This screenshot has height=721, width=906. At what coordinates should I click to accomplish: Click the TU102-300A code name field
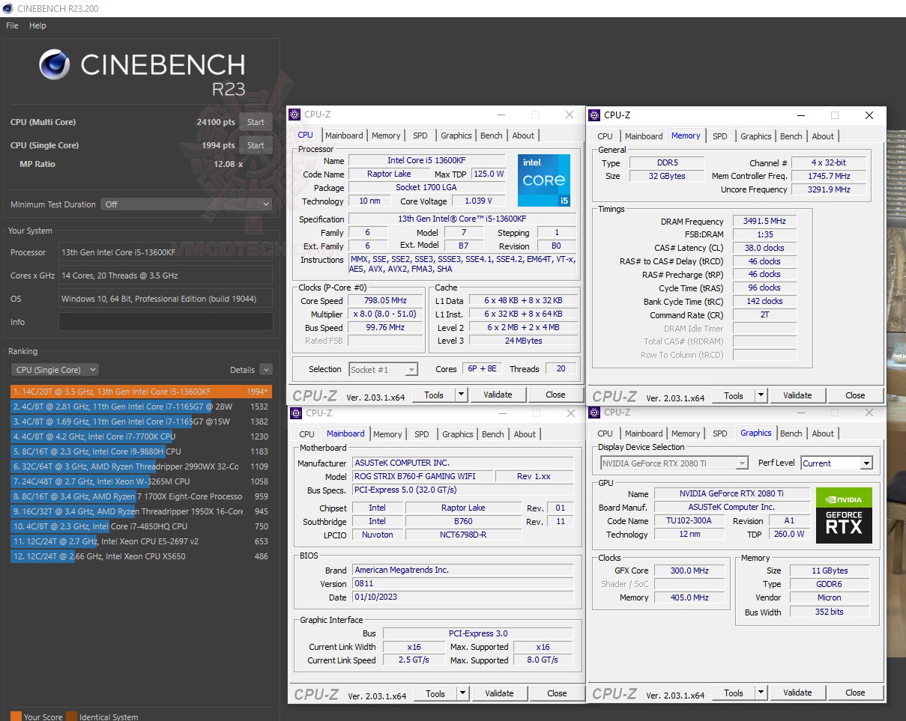pyautogui.click(x=689, y=521)
